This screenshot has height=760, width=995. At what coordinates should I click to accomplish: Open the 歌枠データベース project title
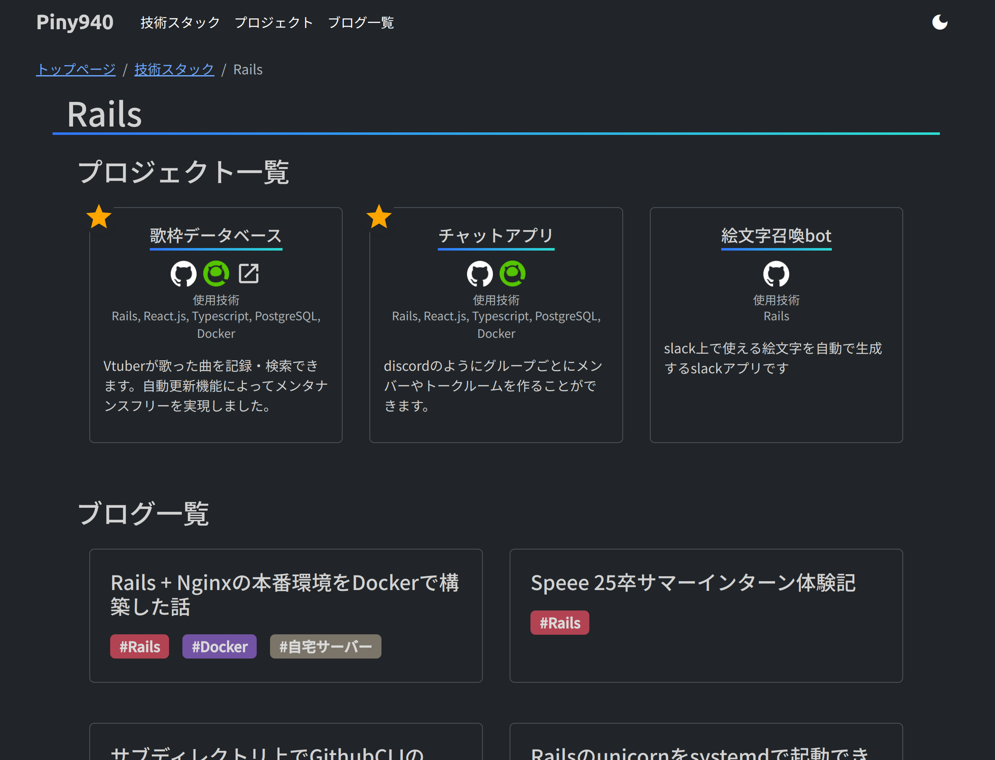pyautogui.click(x=216, y=236)
